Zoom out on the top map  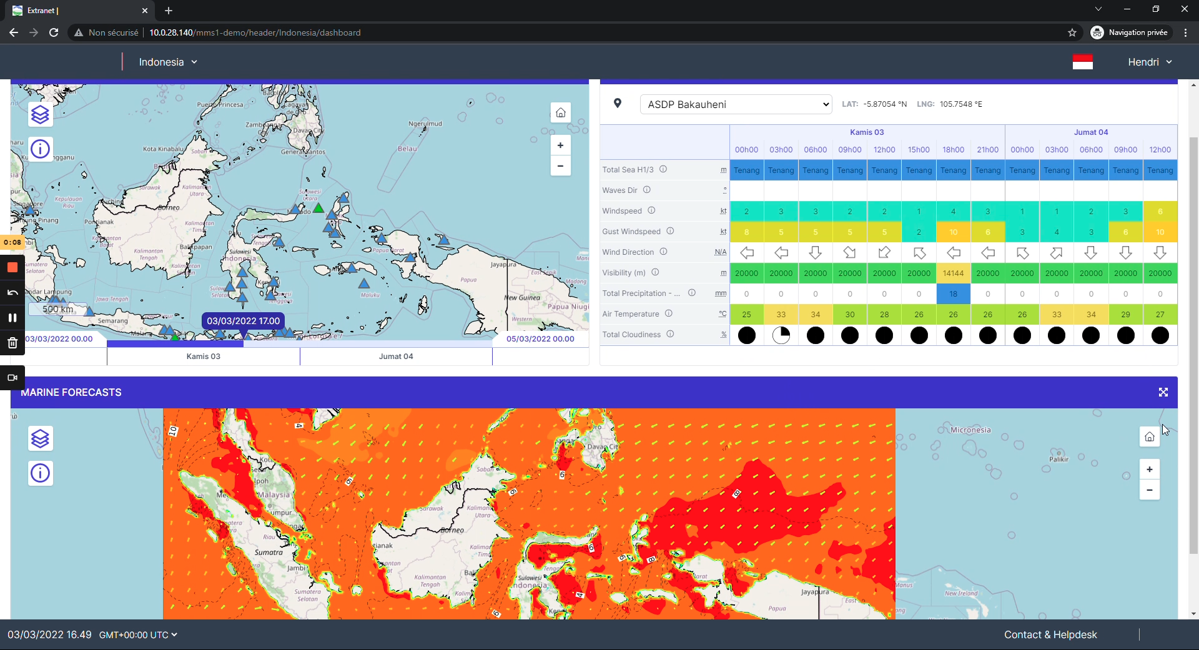pyautogui.click(x=560, y=166)
